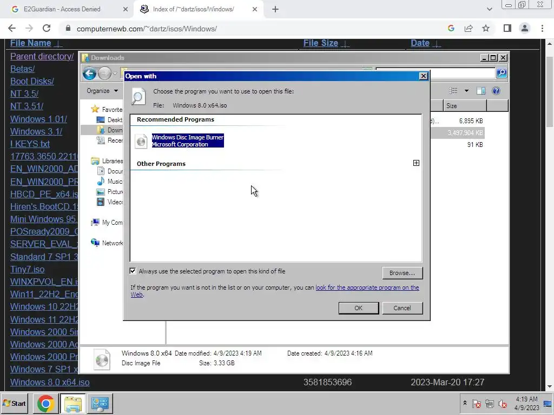Open the Chrome profile icon
This screenshot has height=415, width=554.
click(525, 28)
